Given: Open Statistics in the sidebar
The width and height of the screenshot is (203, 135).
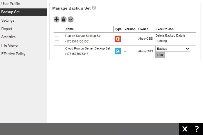Looking at the screenshot, I should 23,37.
